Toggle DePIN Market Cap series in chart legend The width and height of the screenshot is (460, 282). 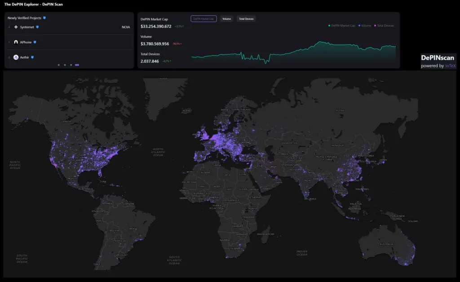point(342,26)
